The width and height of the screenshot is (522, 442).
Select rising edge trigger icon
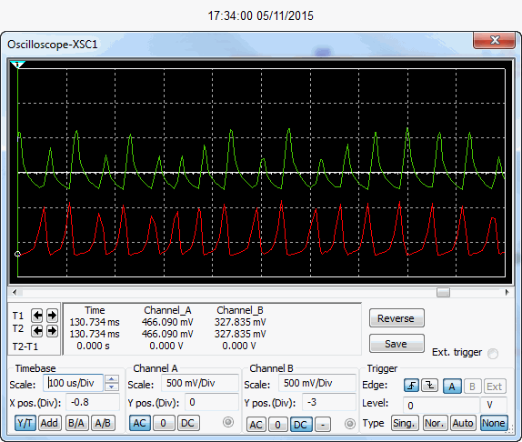(411, 387)
